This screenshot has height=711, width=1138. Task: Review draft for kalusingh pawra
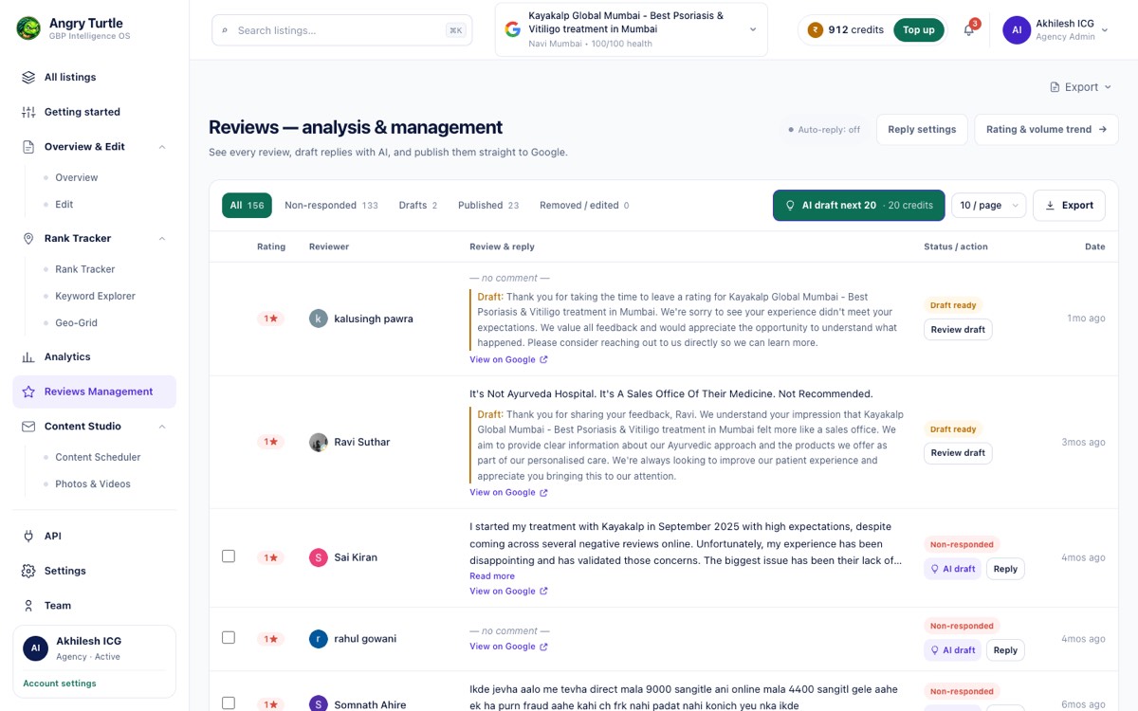pyautogui.click(x=958, y=330)
